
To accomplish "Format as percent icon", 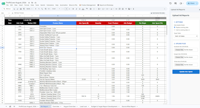I will [x=39, y=9].
